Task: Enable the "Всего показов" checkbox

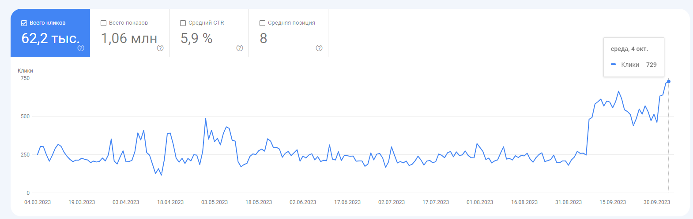Action: pyautogui.click(x=104, y=23)
